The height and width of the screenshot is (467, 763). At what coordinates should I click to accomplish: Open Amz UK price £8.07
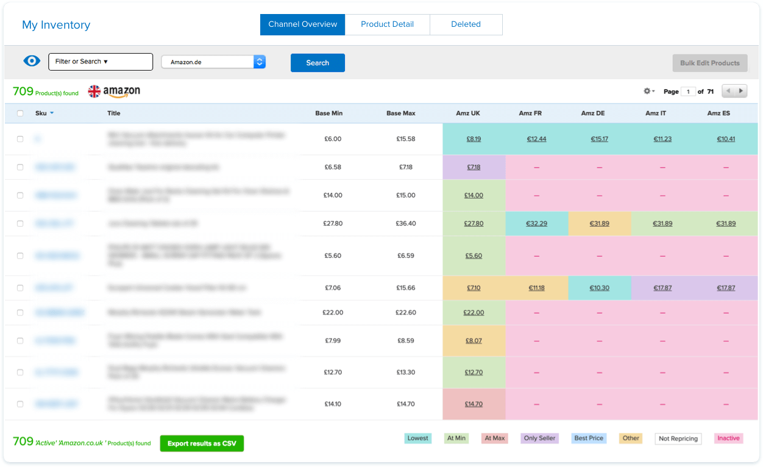click(474, 341)
